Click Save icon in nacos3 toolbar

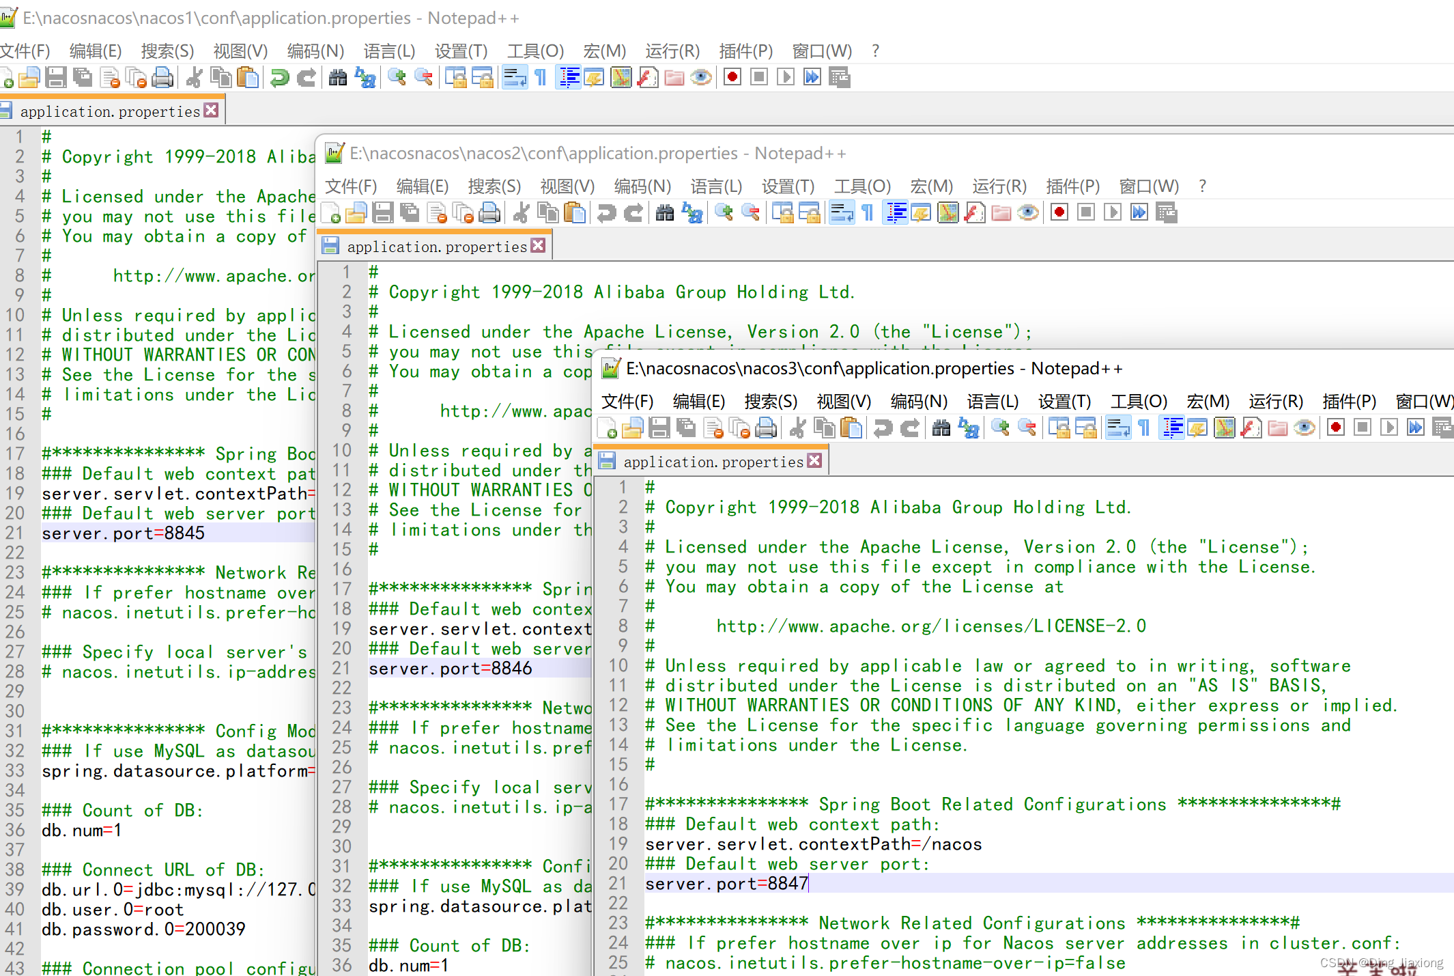[x=659, y=428]
